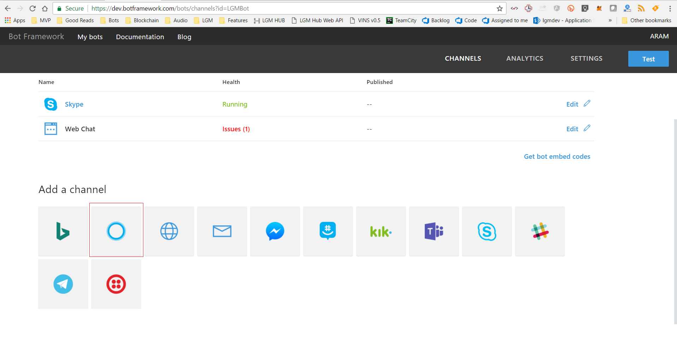Open the lgmdev - Application bookmark
Image resolution: width=677 pixels, height=349 pixels.
click(x=563, y=20)
